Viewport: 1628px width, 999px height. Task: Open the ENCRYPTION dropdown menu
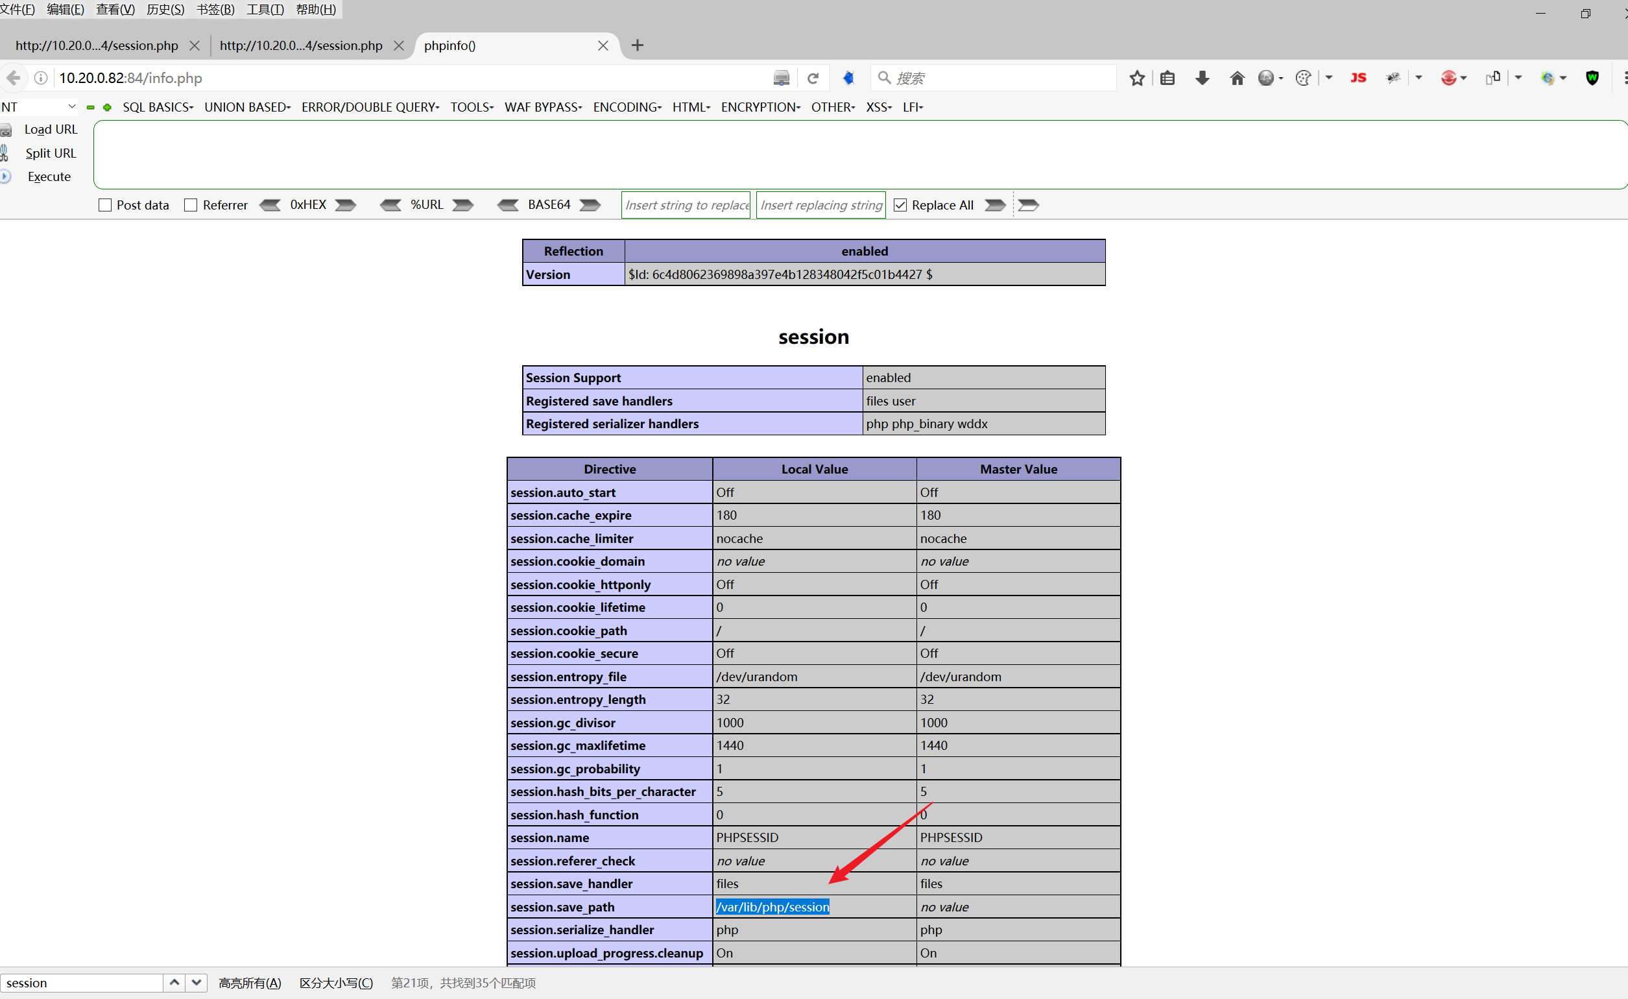760,107
